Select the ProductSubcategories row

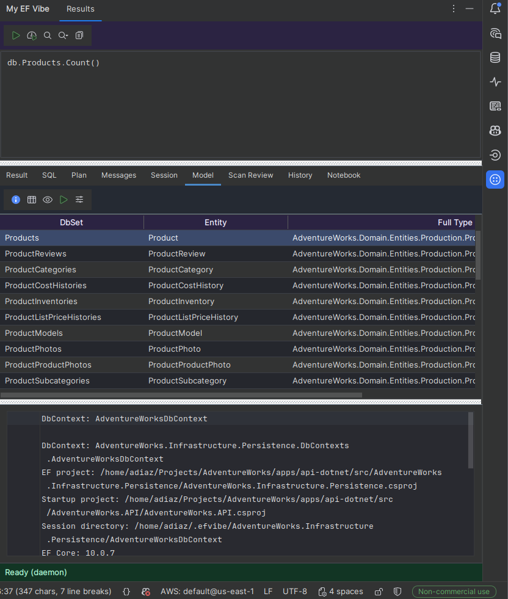point(238,380)
